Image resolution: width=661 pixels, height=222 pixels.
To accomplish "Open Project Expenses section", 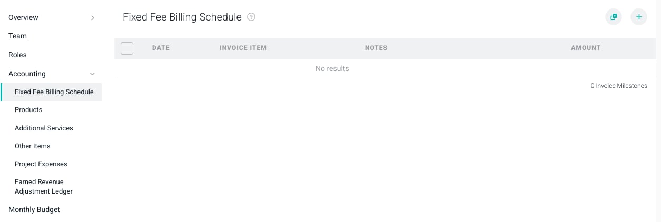I will coord(41,164).
